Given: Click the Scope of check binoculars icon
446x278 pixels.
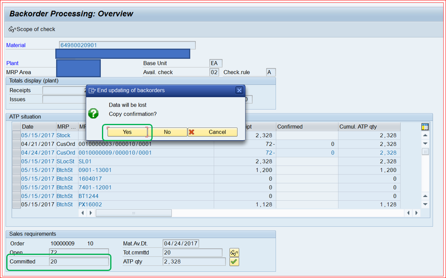Looking at the screenshot, I should click(x=12, y=29).
